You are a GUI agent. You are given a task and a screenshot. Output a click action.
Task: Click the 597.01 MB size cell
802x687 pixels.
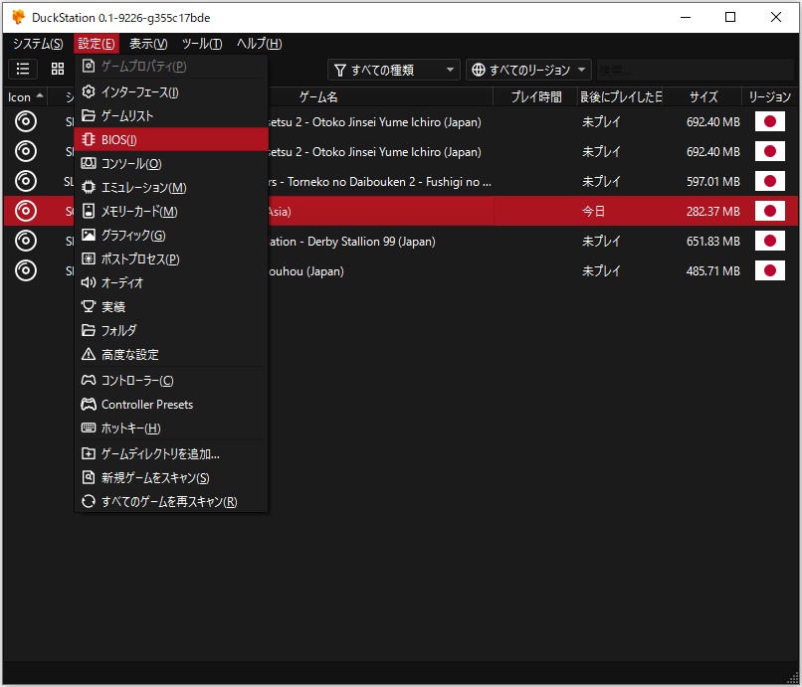click(x=713, y=182)
